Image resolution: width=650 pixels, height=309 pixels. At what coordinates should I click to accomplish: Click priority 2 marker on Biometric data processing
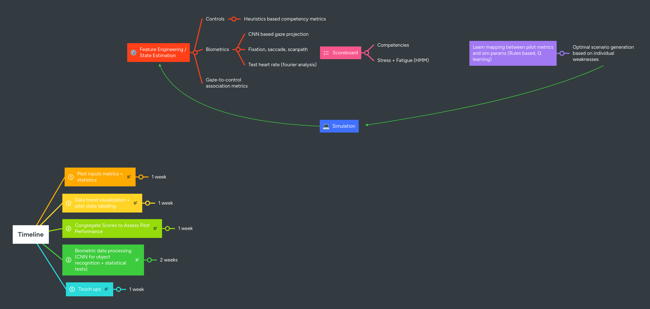(68, 260)
